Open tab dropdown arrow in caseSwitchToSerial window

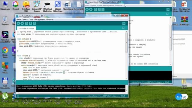click(x=123, y=28)
